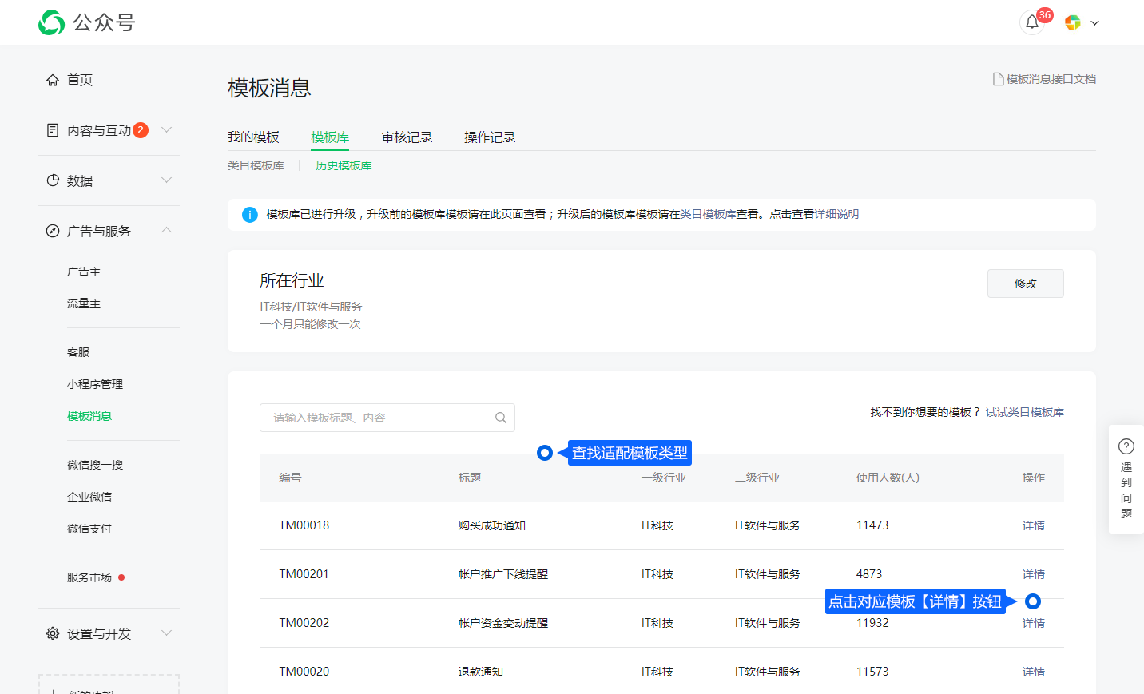Focus the template title search field
Screen dimensions: 1144x694
pos(375,418)
